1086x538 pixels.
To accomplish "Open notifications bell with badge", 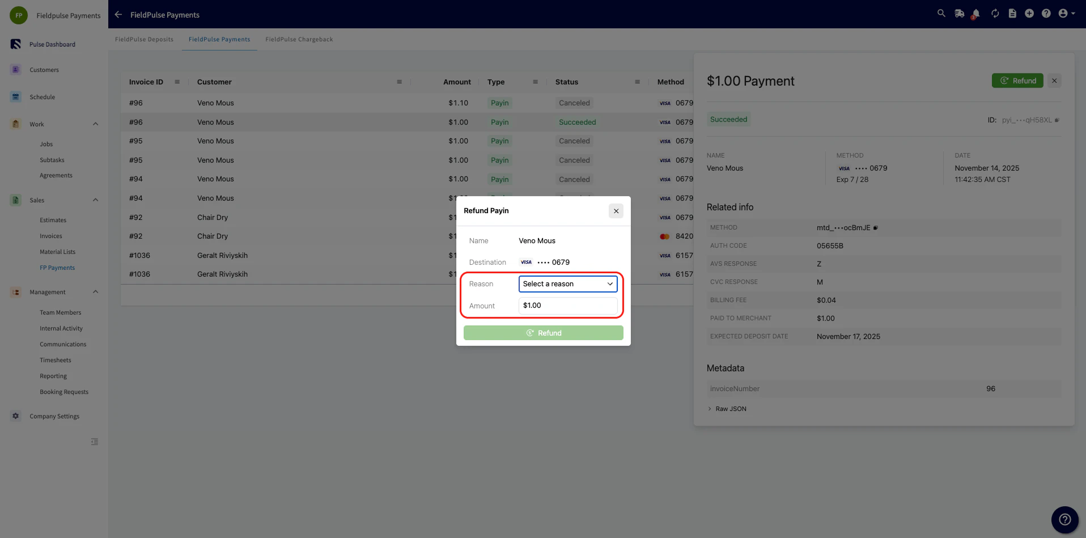I will (975, 14).
